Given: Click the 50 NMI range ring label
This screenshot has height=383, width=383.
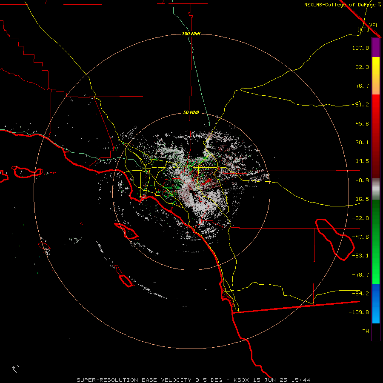Looking at the screenshot, I should pos(191,113).
